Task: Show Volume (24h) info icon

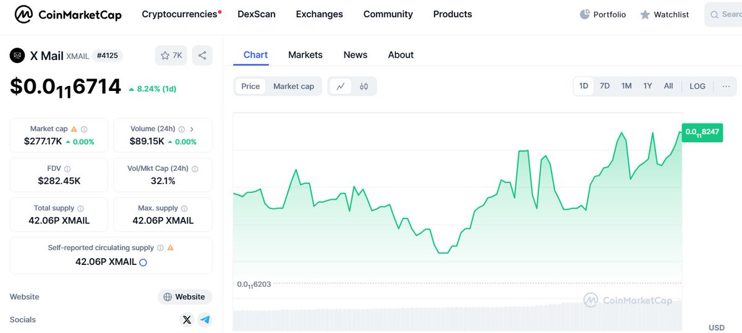Action: [x=182, y=129]
